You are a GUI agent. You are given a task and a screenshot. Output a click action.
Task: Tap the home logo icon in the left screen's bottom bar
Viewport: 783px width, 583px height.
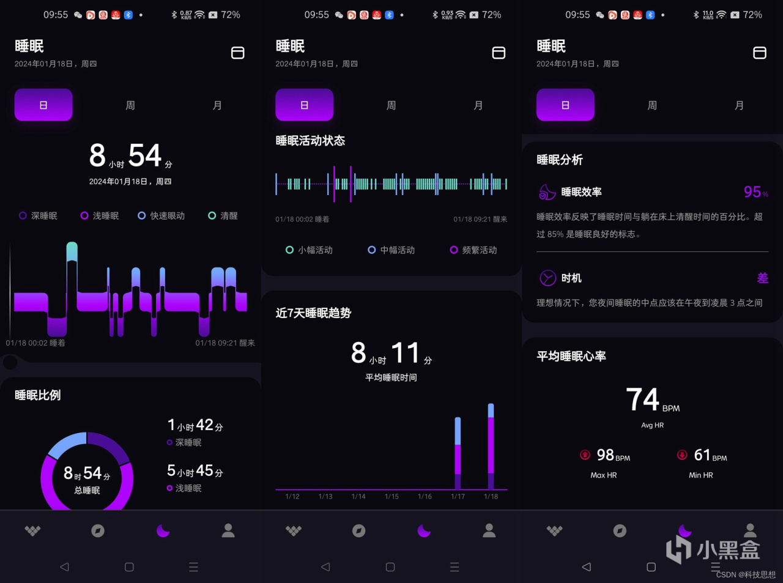pos(32,530)
